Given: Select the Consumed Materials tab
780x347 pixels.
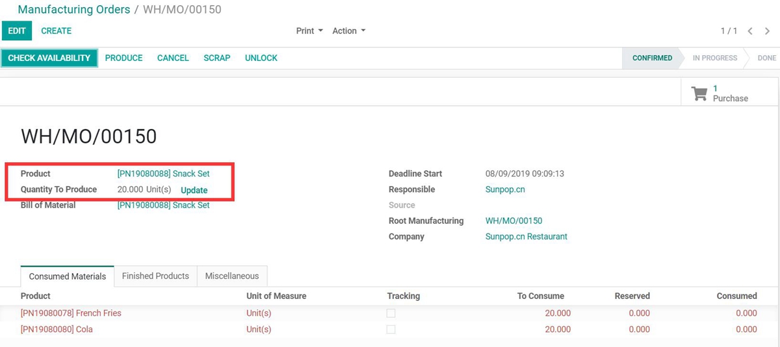Looking at the screenshot, I should click(x=68, y=276).
